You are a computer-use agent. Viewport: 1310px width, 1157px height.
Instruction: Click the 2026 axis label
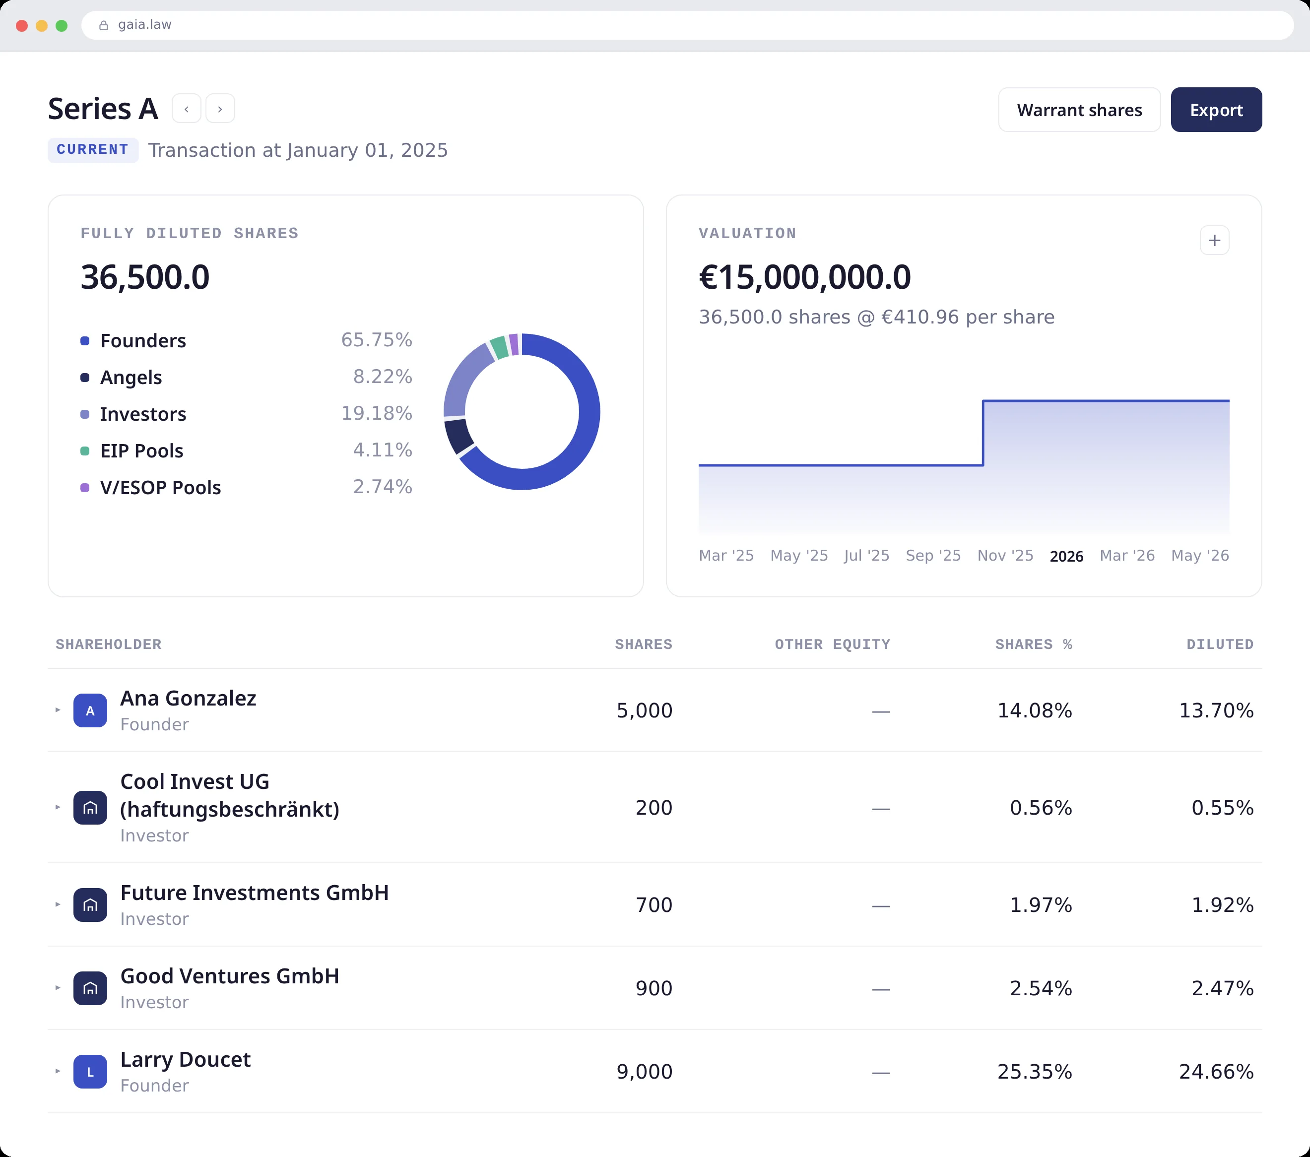[x=1066, y=556]
